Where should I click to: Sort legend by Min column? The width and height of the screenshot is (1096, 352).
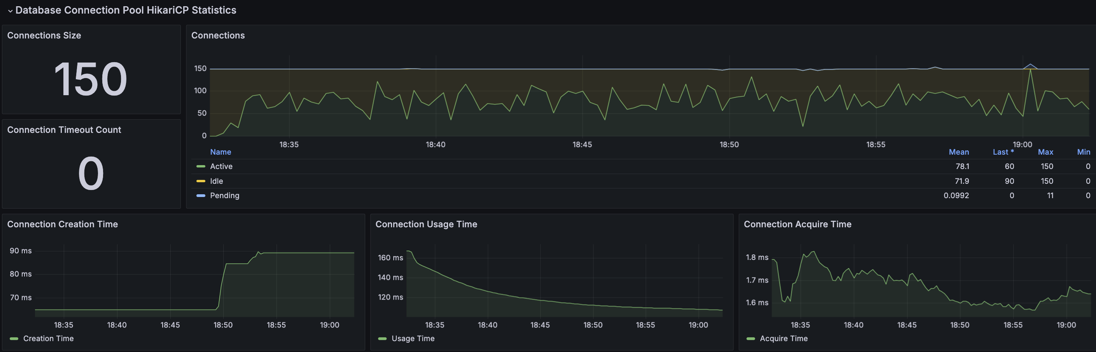pos(1083,152)
